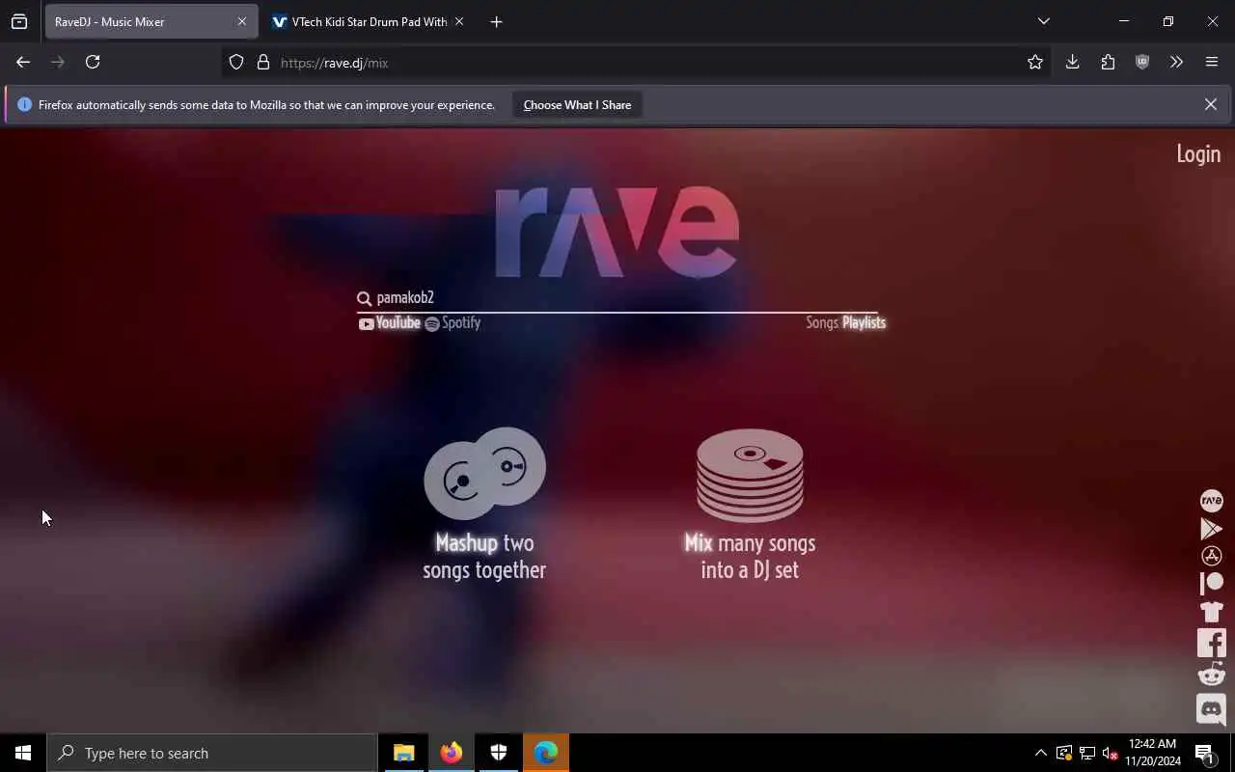The height and width of the screenshot is (772, 1235).
Task: Open the notification center icon
Action: 1205,753
